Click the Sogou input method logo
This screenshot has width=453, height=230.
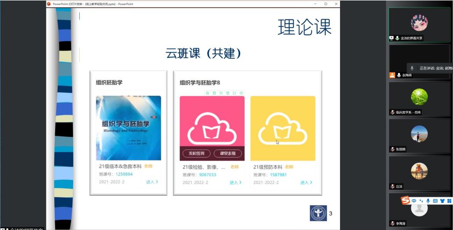(x=406, y=201)
